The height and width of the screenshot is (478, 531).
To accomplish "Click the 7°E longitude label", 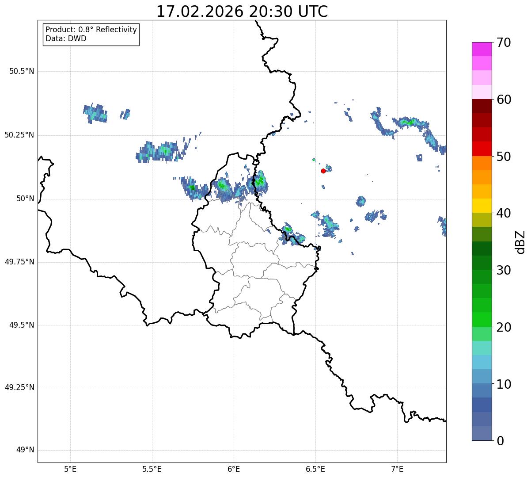I will [x=397, y=469].
